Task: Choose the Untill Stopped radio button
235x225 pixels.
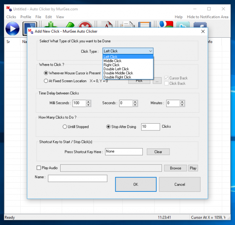Action: click(x=65, y=127)
